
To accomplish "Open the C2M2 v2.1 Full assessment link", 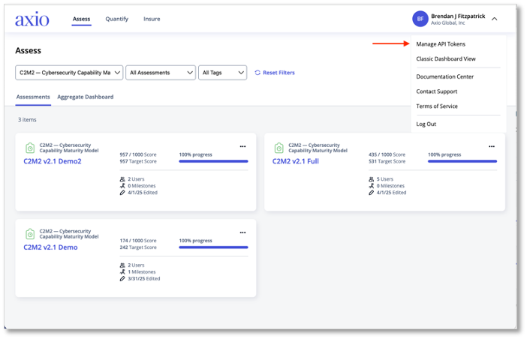I will point(297,161).
